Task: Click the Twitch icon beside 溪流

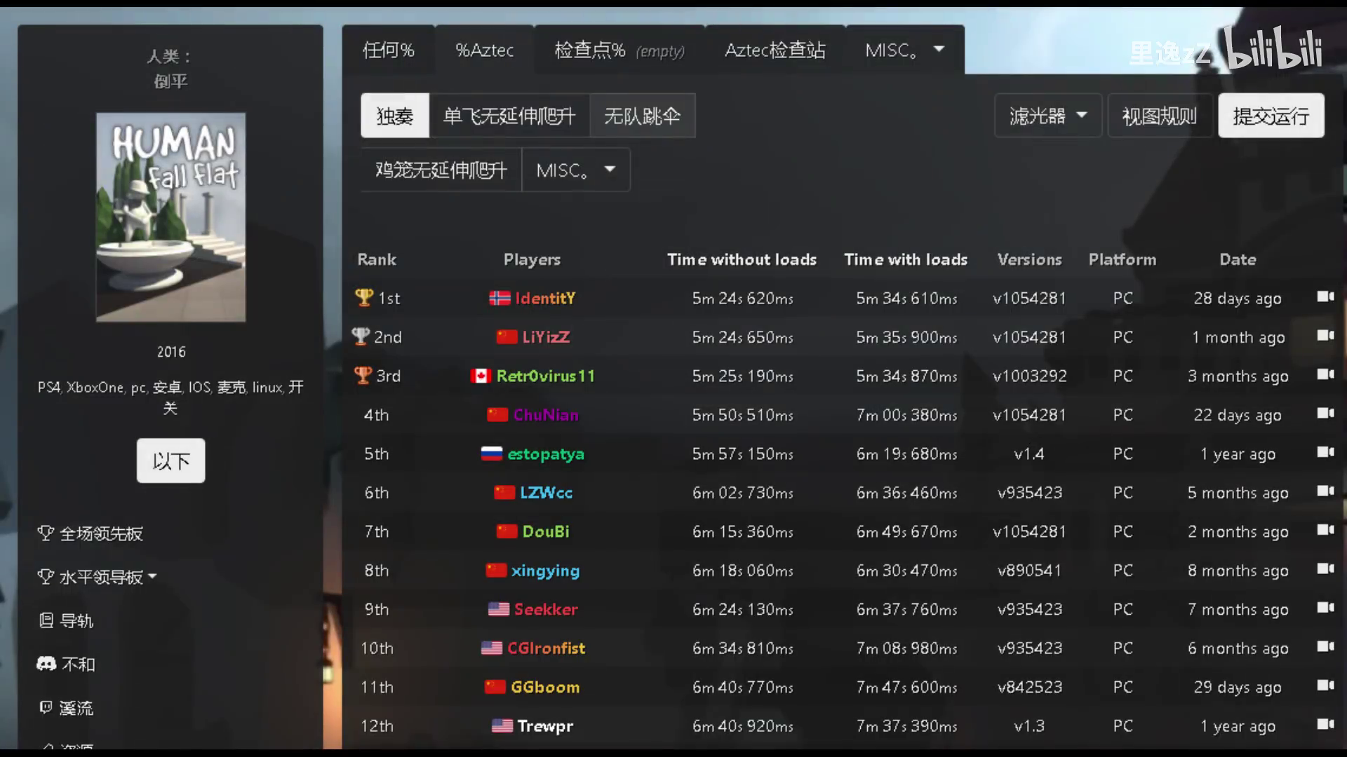Action: point(46,707)
